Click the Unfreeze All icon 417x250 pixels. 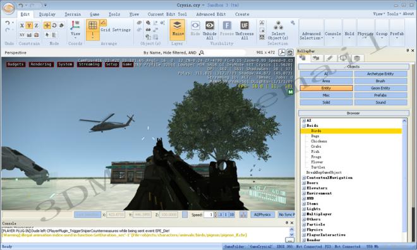click(x=245, y=25)
